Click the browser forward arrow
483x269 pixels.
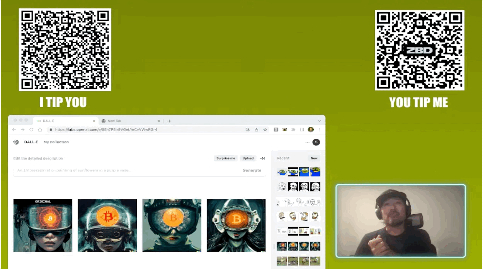click(x=22, y=130)
